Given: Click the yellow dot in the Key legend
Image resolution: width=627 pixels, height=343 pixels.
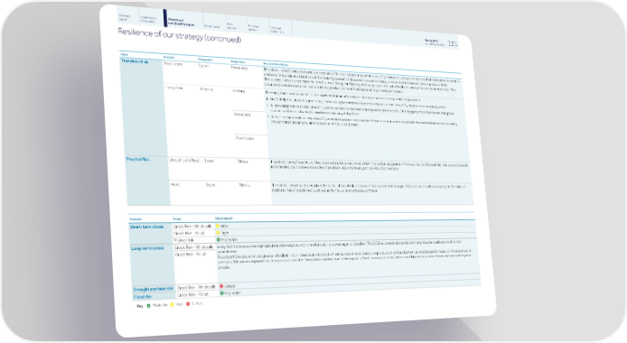Looking at the screenshot, I should (x=172, y=305).
